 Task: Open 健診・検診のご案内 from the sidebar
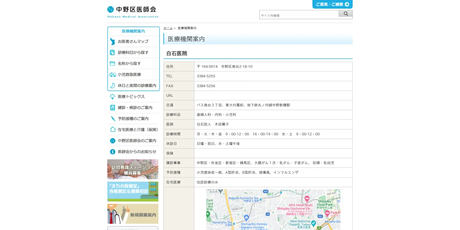click(133, 107)
